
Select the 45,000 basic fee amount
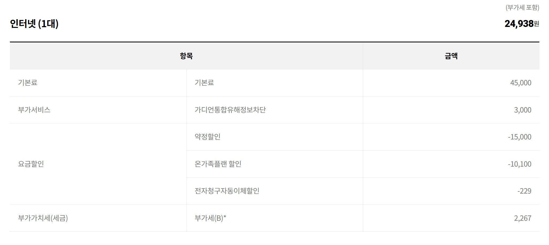[x=520, y=83]
